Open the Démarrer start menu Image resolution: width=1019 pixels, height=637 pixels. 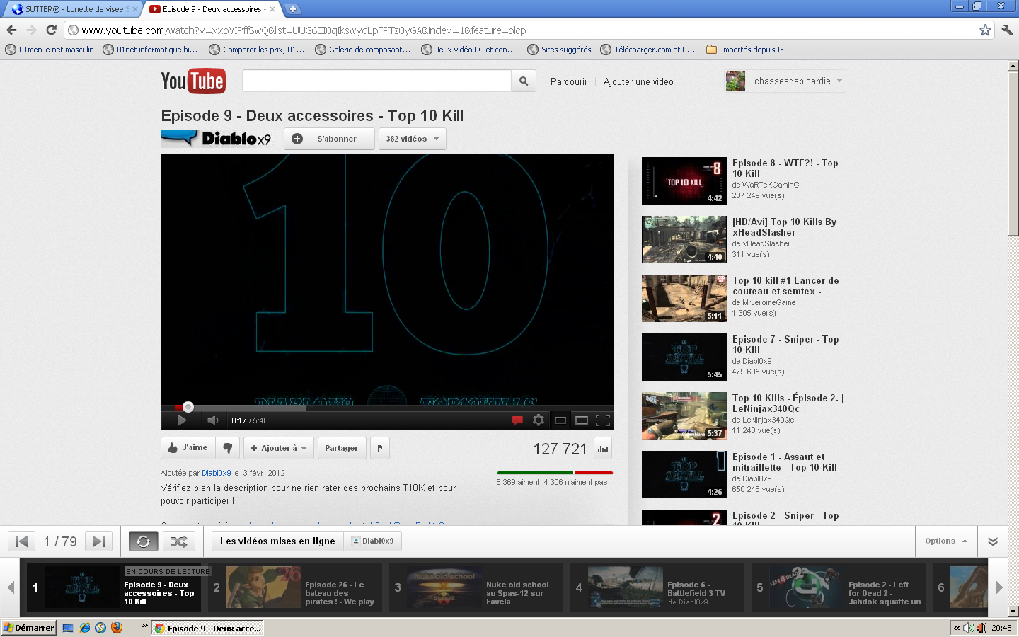tap(29, 628)
